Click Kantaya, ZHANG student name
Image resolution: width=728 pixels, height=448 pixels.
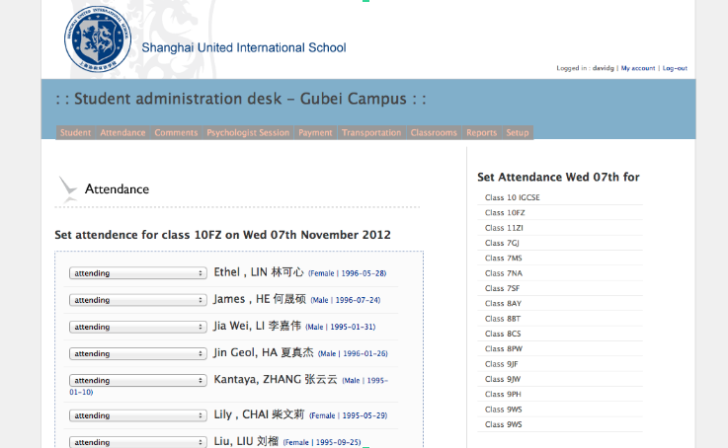[x=276, y=379]
